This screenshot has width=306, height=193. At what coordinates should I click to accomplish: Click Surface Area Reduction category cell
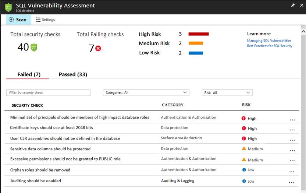[181, 138]
